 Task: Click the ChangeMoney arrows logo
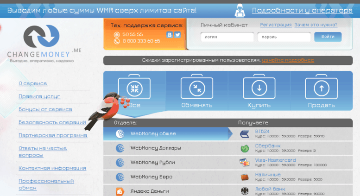click(x=41, y=36)
